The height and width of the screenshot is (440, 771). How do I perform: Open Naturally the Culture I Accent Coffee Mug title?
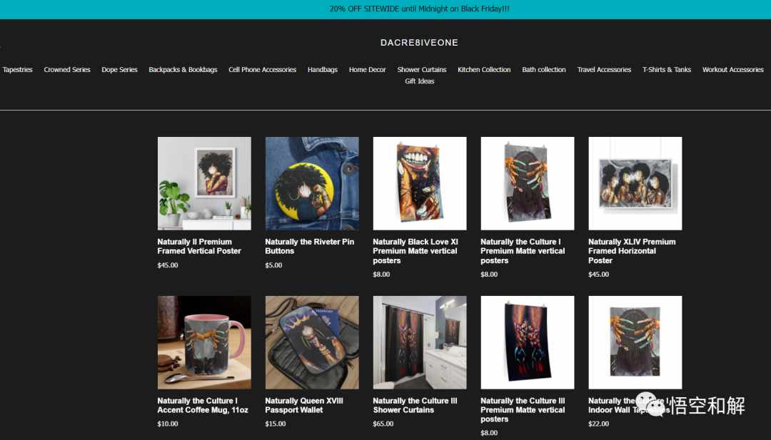pyautogui.click(x=203, y=405)
